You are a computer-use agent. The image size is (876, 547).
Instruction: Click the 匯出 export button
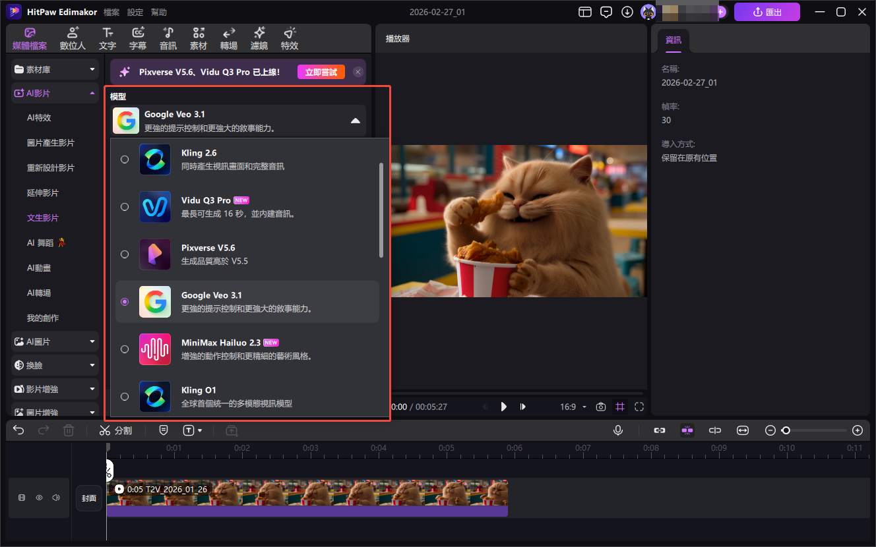(766, 12)
